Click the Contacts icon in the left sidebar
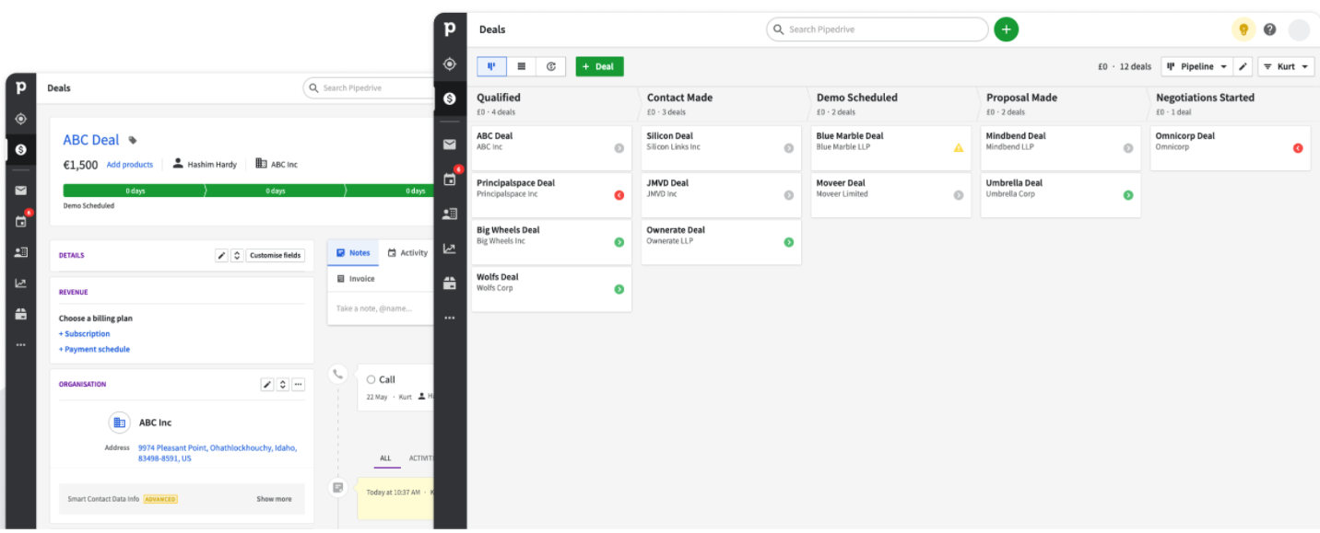1320x533 pixels. pos(450,214)
